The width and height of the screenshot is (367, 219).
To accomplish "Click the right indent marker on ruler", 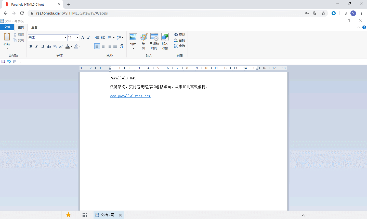I will pos(257,69).
